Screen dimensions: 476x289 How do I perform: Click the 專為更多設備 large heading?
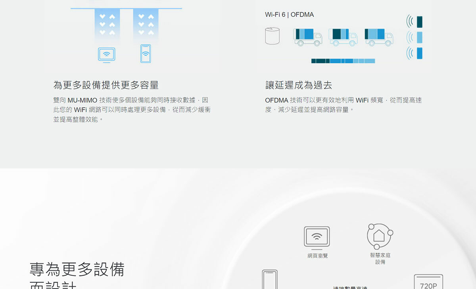coord(77,269)
